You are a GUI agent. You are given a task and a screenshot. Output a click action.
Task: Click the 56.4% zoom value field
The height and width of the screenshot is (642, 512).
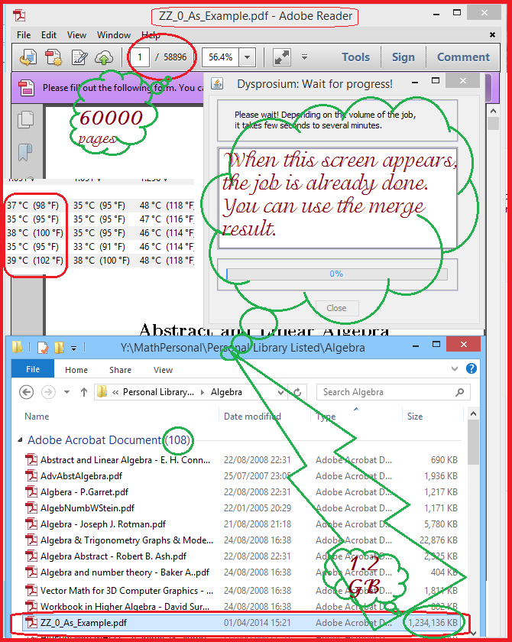(x=220, y=57)
